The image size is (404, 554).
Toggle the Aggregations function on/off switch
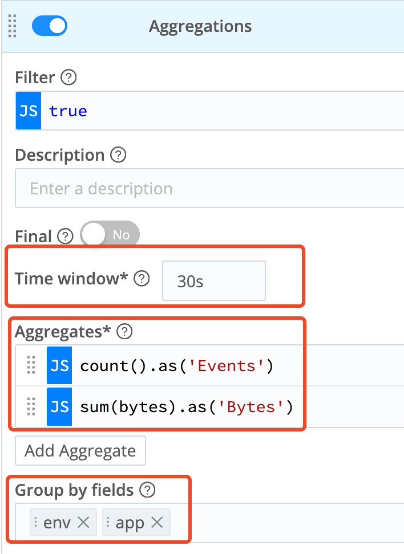point(50,26)
